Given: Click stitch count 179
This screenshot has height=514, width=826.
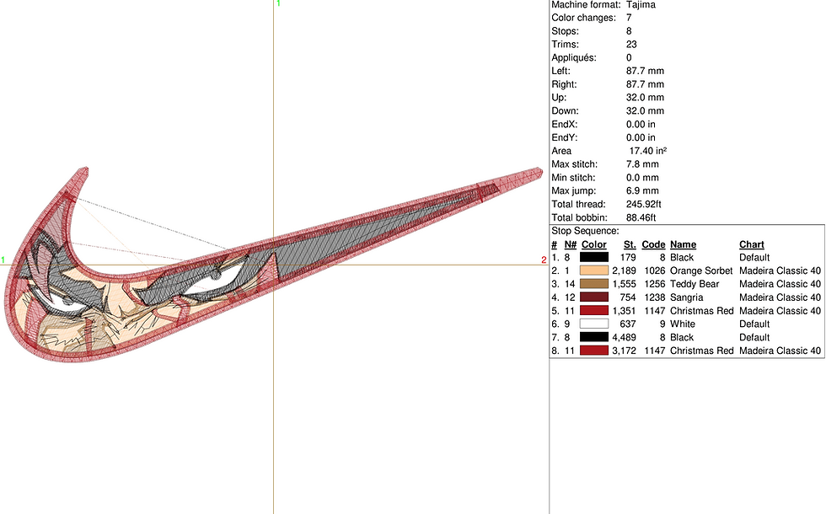Looking at the screenshot, I should point(628,258).
